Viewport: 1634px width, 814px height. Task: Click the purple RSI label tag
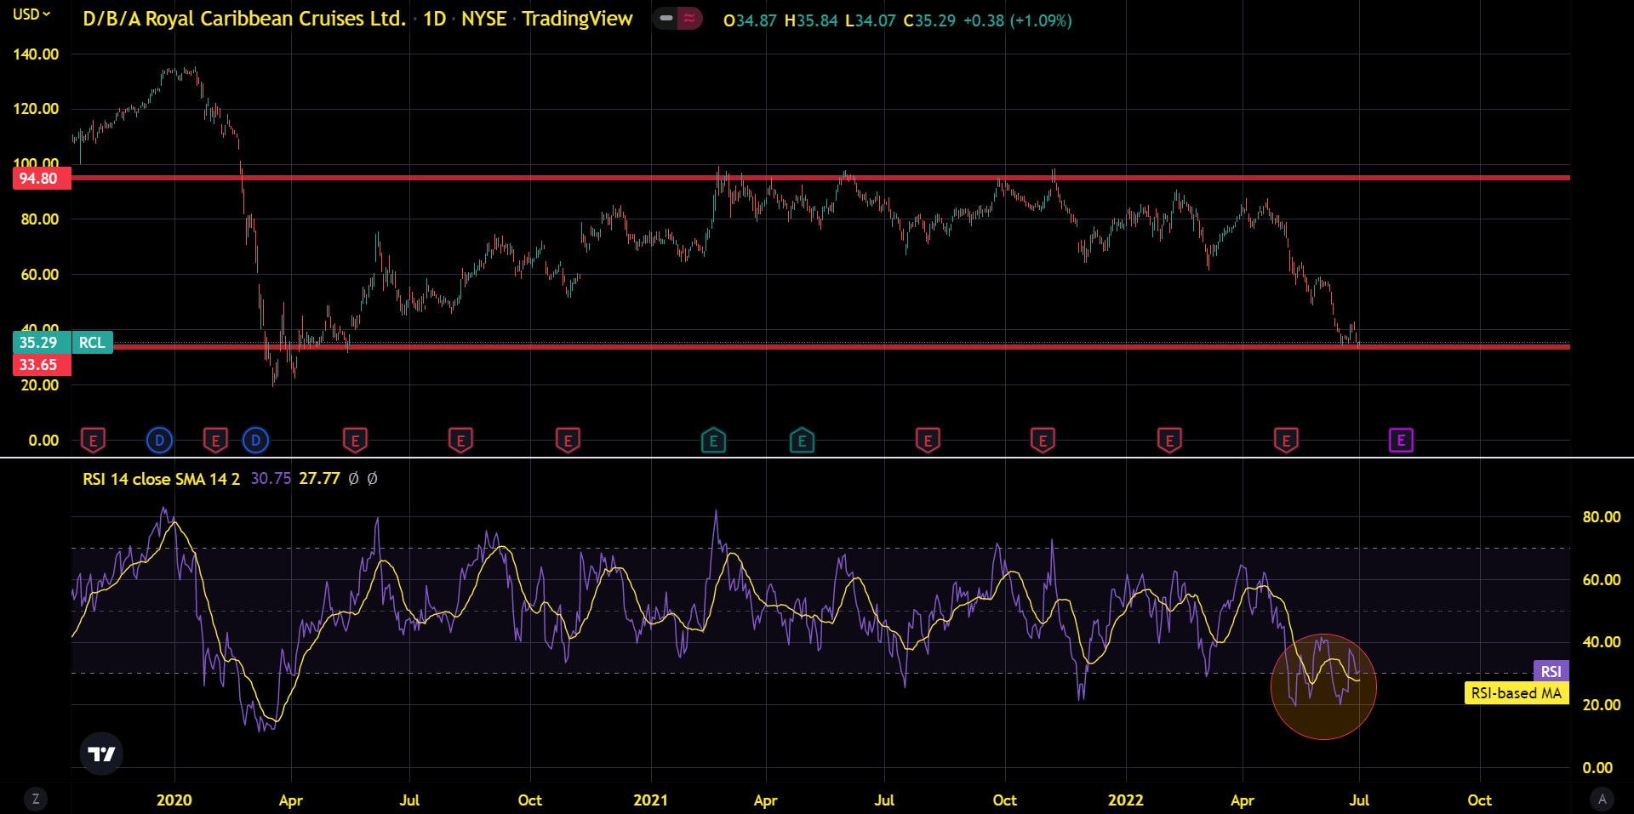click(1551, 671)
